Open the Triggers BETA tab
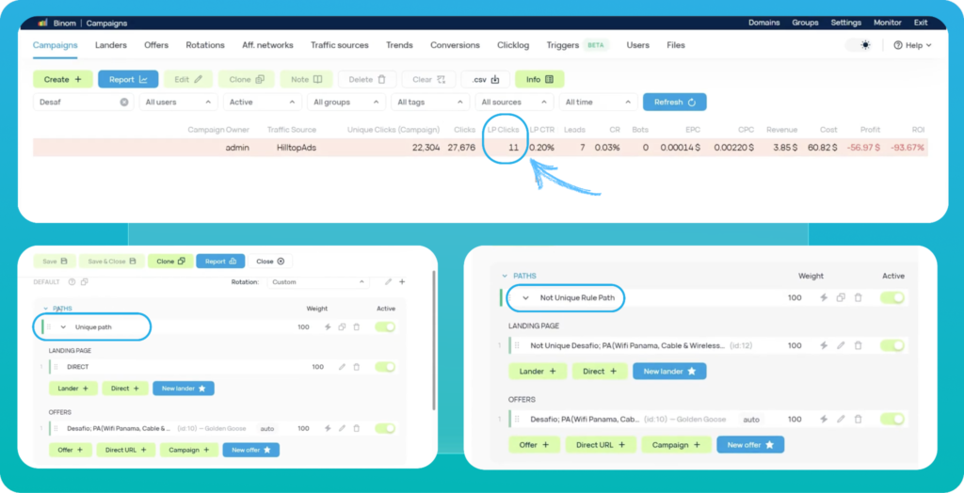 [x=577, y=45]
